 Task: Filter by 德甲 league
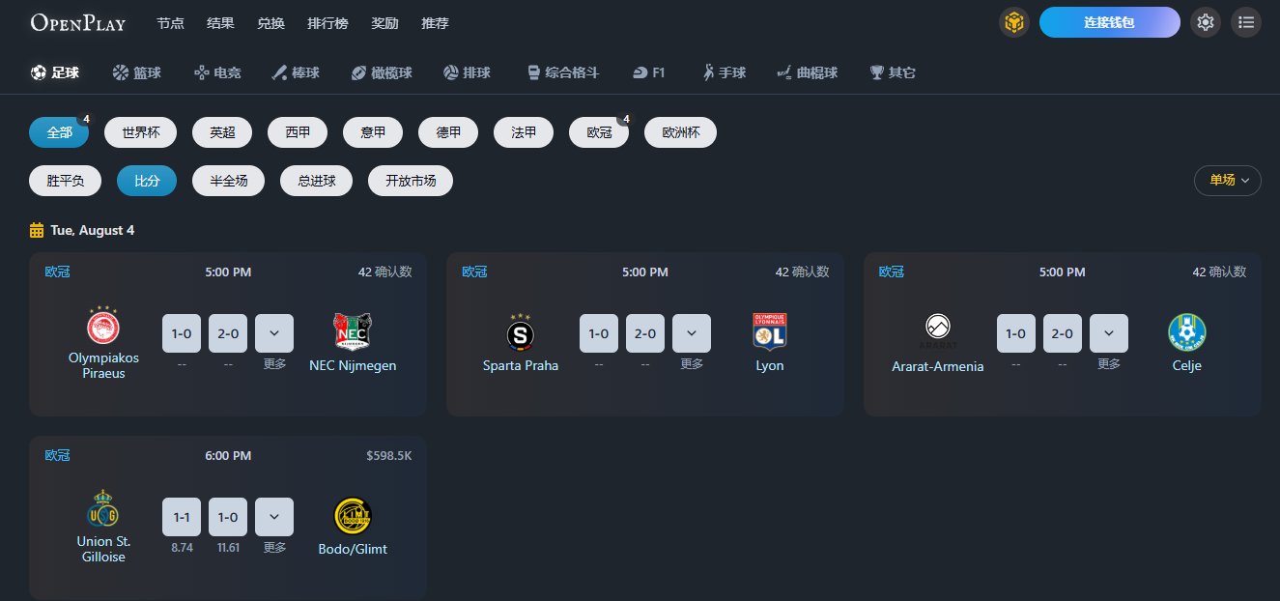(x=448, y=132)
